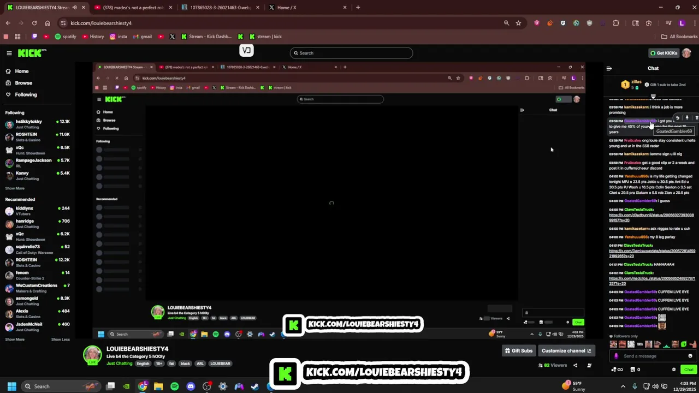
Task: Open the user profile avatar menu
Action: [686, 53]
